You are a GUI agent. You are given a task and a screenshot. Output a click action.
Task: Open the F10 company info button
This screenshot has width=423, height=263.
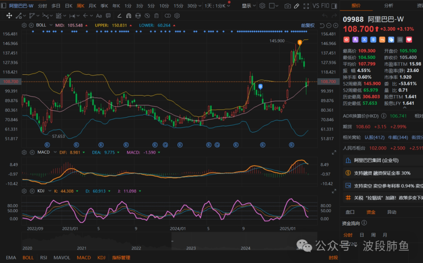325,5
